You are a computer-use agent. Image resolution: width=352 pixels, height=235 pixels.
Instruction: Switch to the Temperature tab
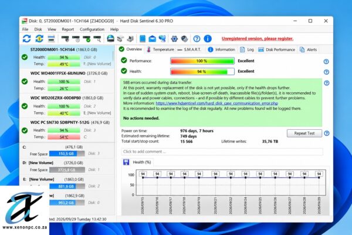point(160,49)
